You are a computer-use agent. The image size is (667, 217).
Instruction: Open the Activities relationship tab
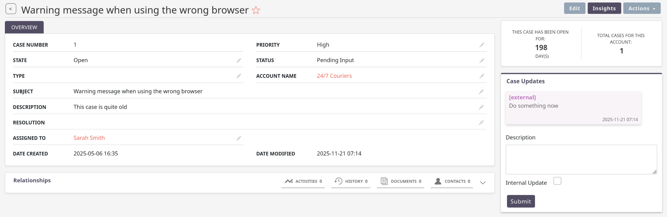(x=303, y=181)
